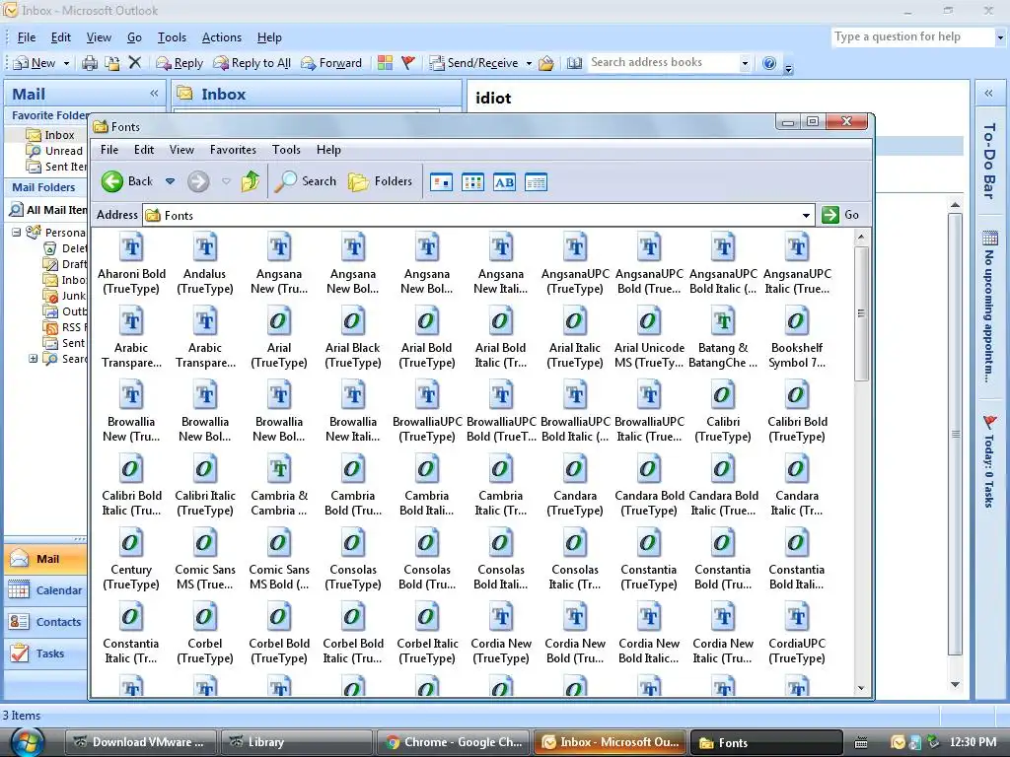This screenshot has height=757, width=1010.
Task: Collapse the Outlook Mail navigation pane
Action: point(154,94)
